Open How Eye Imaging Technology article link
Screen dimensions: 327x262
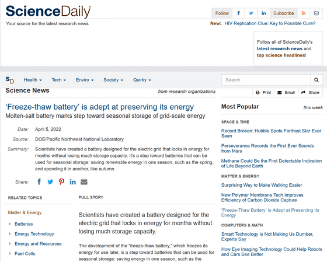point(272,251)
